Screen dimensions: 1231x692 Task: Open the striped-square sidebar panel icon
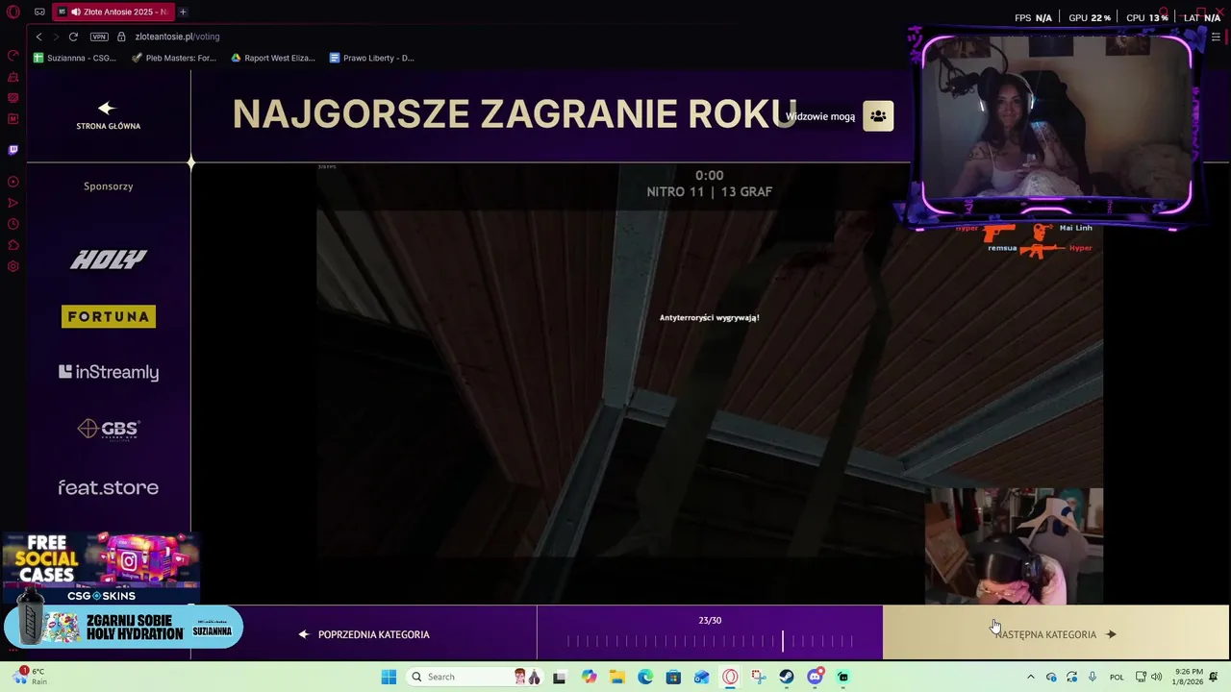(x=13, y=98)
